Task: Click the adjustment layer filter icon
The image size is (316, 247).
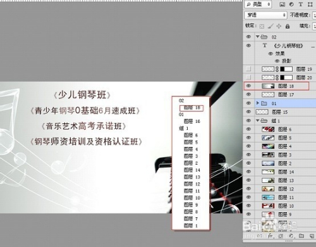Action: pos(291,4)
